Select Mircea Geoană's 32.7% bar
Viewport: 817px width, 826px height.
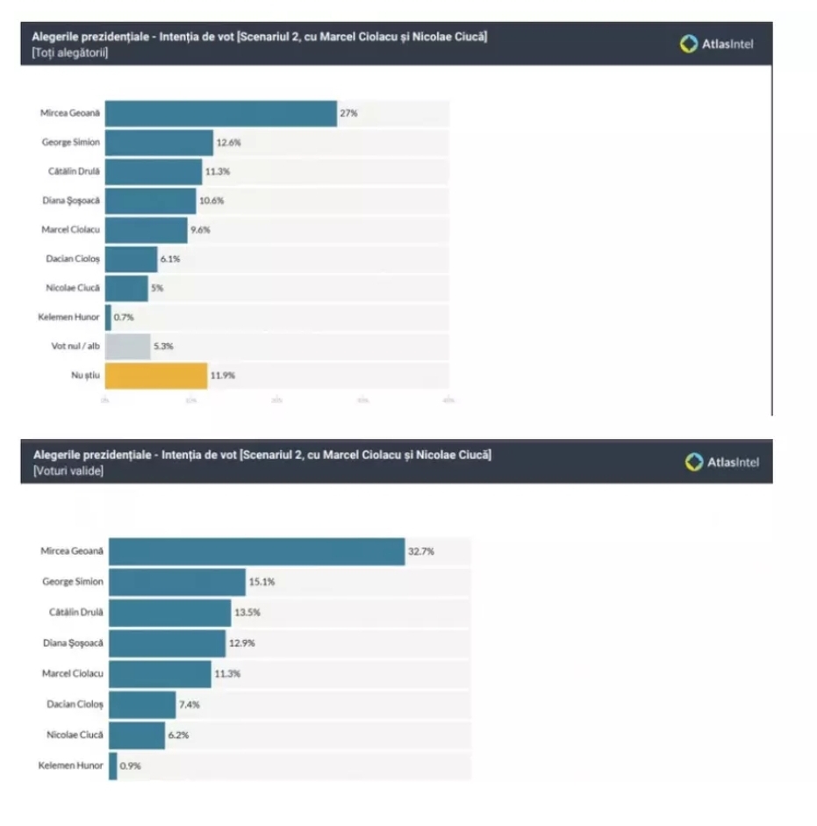click(x=257, y=551)
